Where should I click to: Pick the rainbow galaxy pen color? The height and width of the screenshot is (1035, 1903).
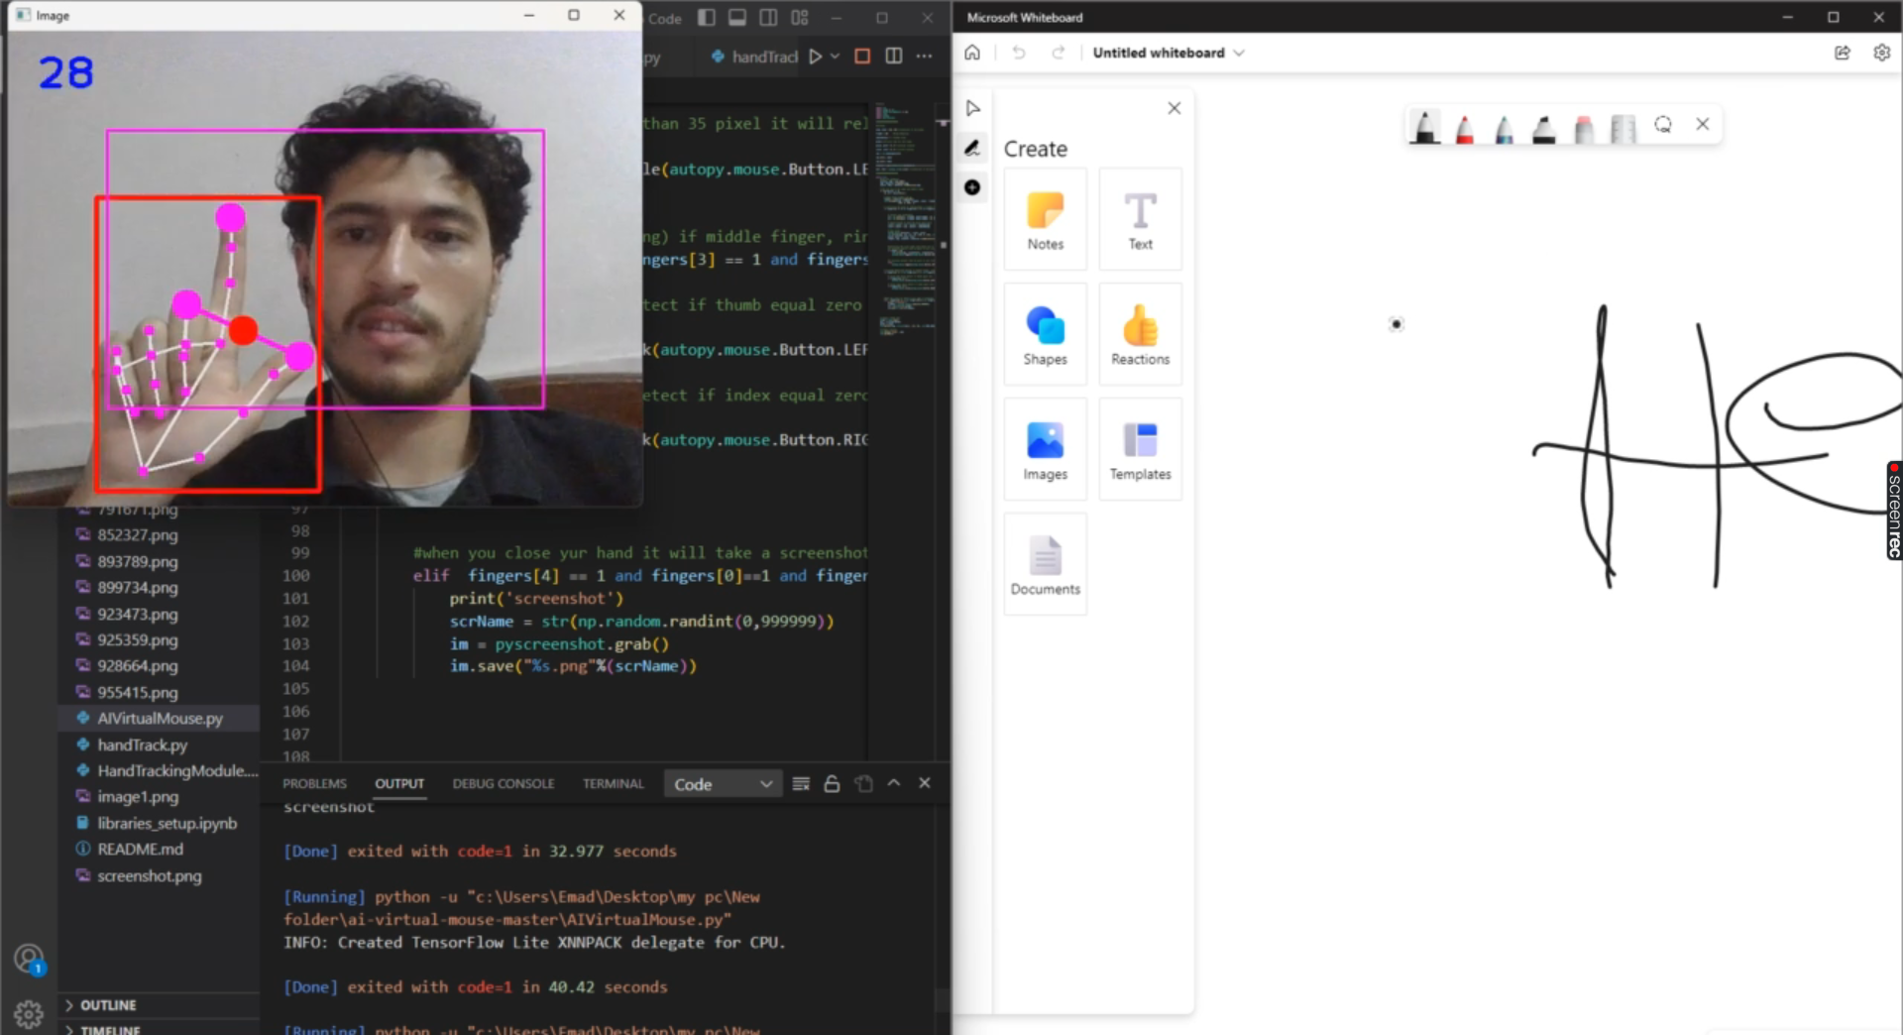tap(1503, 127)
